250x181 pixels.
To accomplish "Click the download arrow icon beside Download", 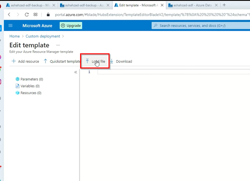I will [112, 61].
